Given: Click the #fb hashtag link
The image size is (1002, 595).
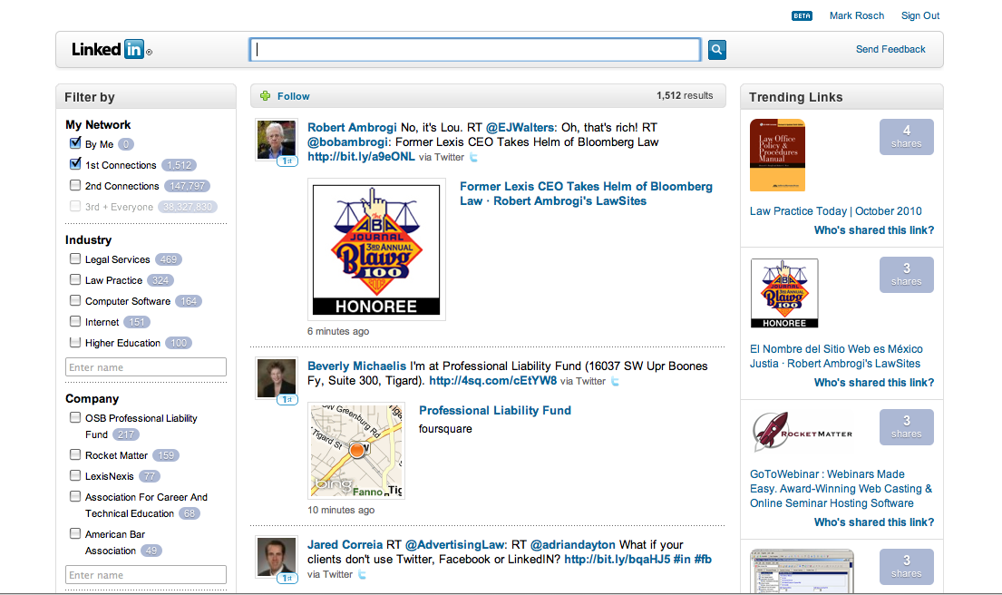Looking at the screenshot, I should click(703, 560).
